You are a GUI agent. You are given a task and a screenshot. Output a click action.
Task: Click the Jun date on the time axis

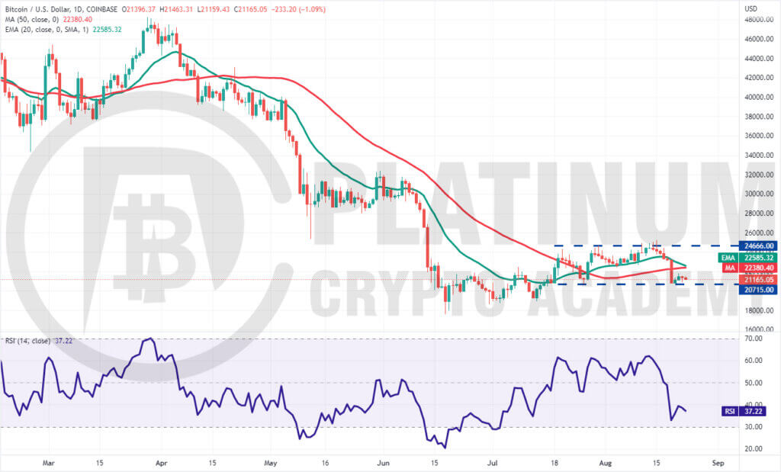[383, 463]
